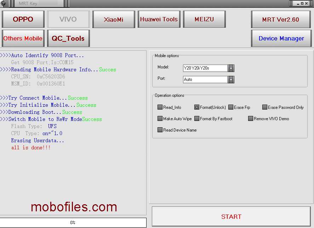
Task: Open the OPPO brand tab
Action: pyautogui.click(x=23, y=19)
